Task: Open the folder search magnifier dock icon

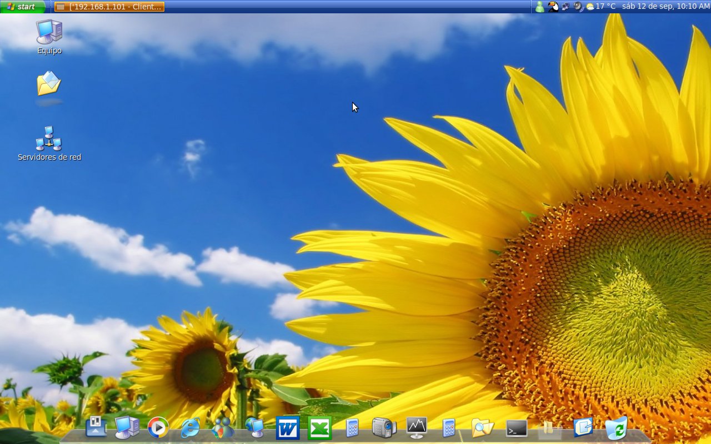Action: (482, 427)
